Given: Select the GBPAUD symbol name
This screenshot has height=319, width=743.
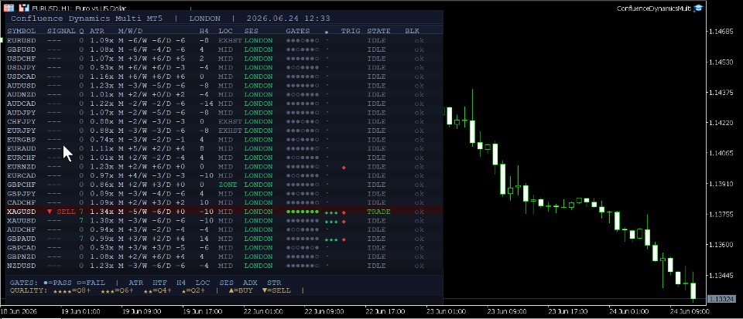Looking at the screenshot, I should [x=22, y=239].
